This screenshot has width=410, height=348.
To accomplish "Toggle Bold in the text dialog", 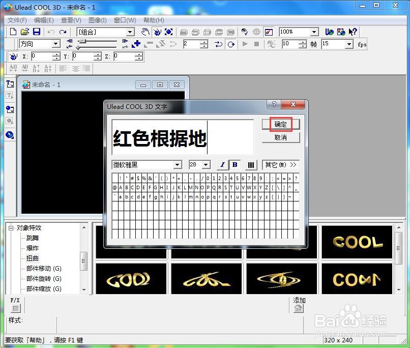I will pos(235,165).
